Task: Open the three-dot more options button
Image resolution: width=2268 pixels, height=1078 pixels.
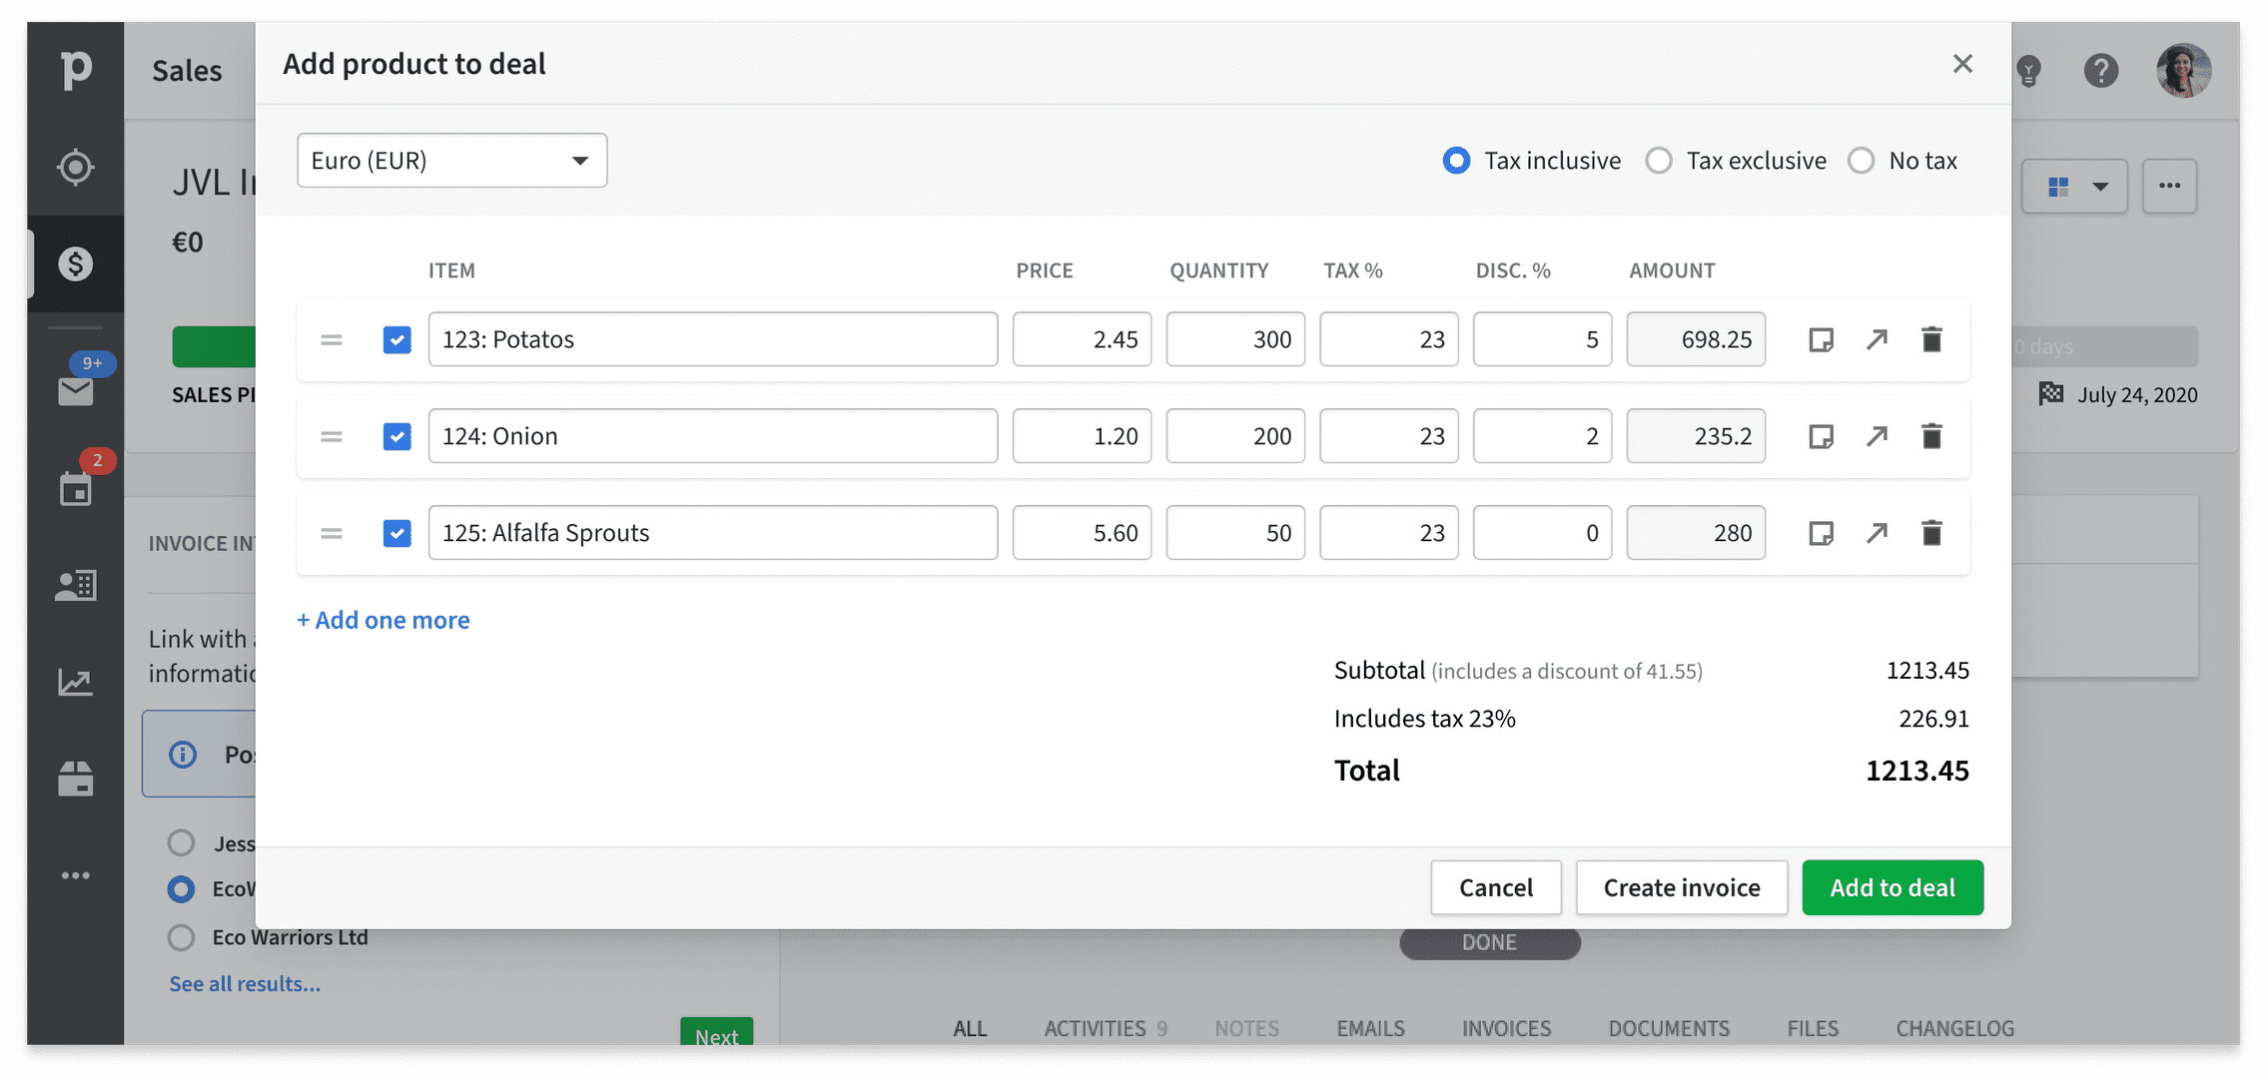Action: click(x=2169, y=187)
